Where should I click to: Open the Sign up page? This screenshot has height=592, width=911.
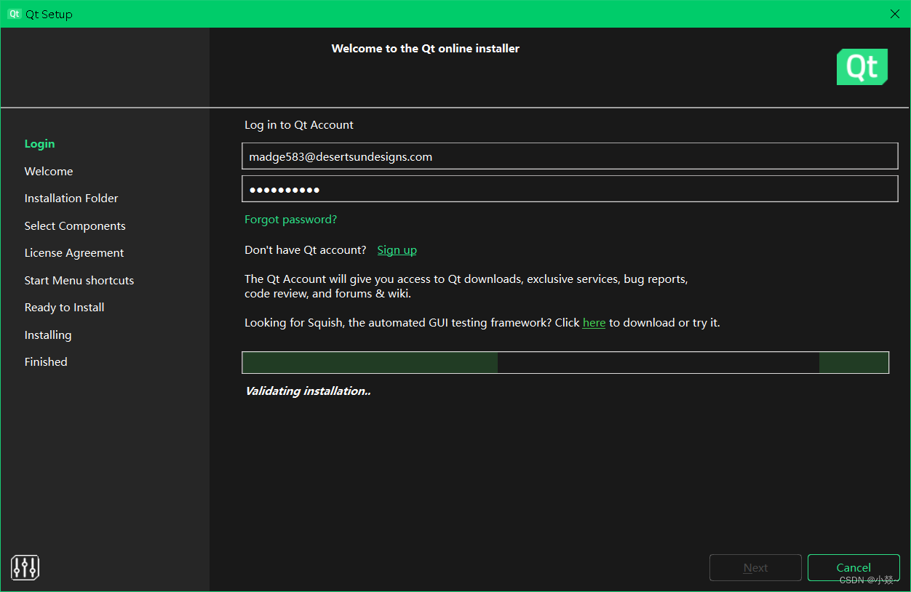397,249
